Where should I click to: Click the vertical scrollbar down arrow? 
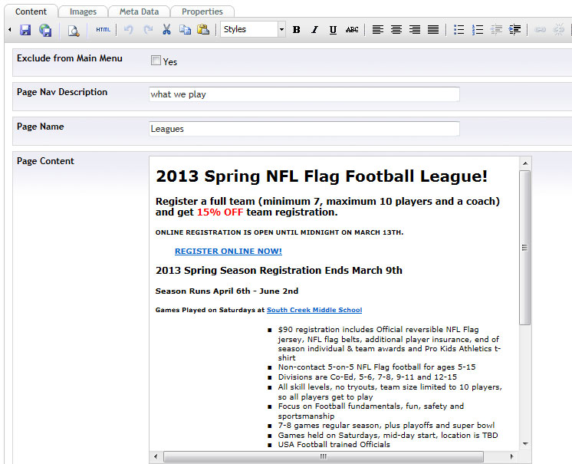[525, 444]
